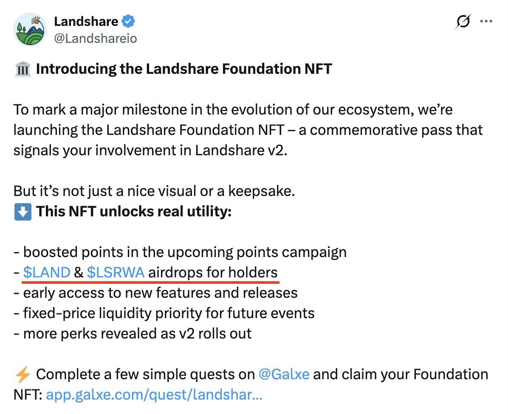508x414 pixels.
Task: Open the Landshare profile avatar
Action: [30, 29]
